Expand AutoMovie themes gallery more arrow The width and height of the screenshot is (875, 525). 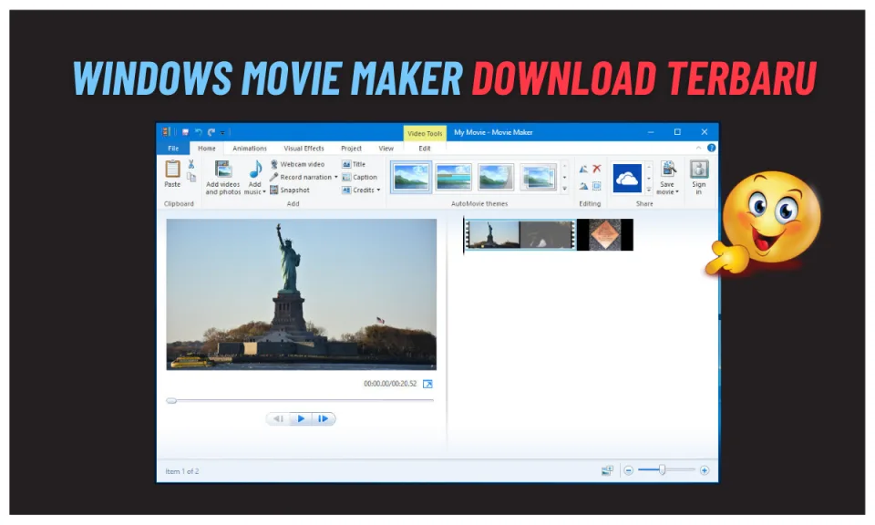tap(564, 189)
